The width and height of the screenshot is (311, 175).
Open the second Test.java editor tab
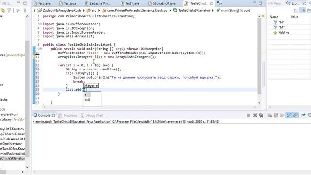click(x=68, y=3)
